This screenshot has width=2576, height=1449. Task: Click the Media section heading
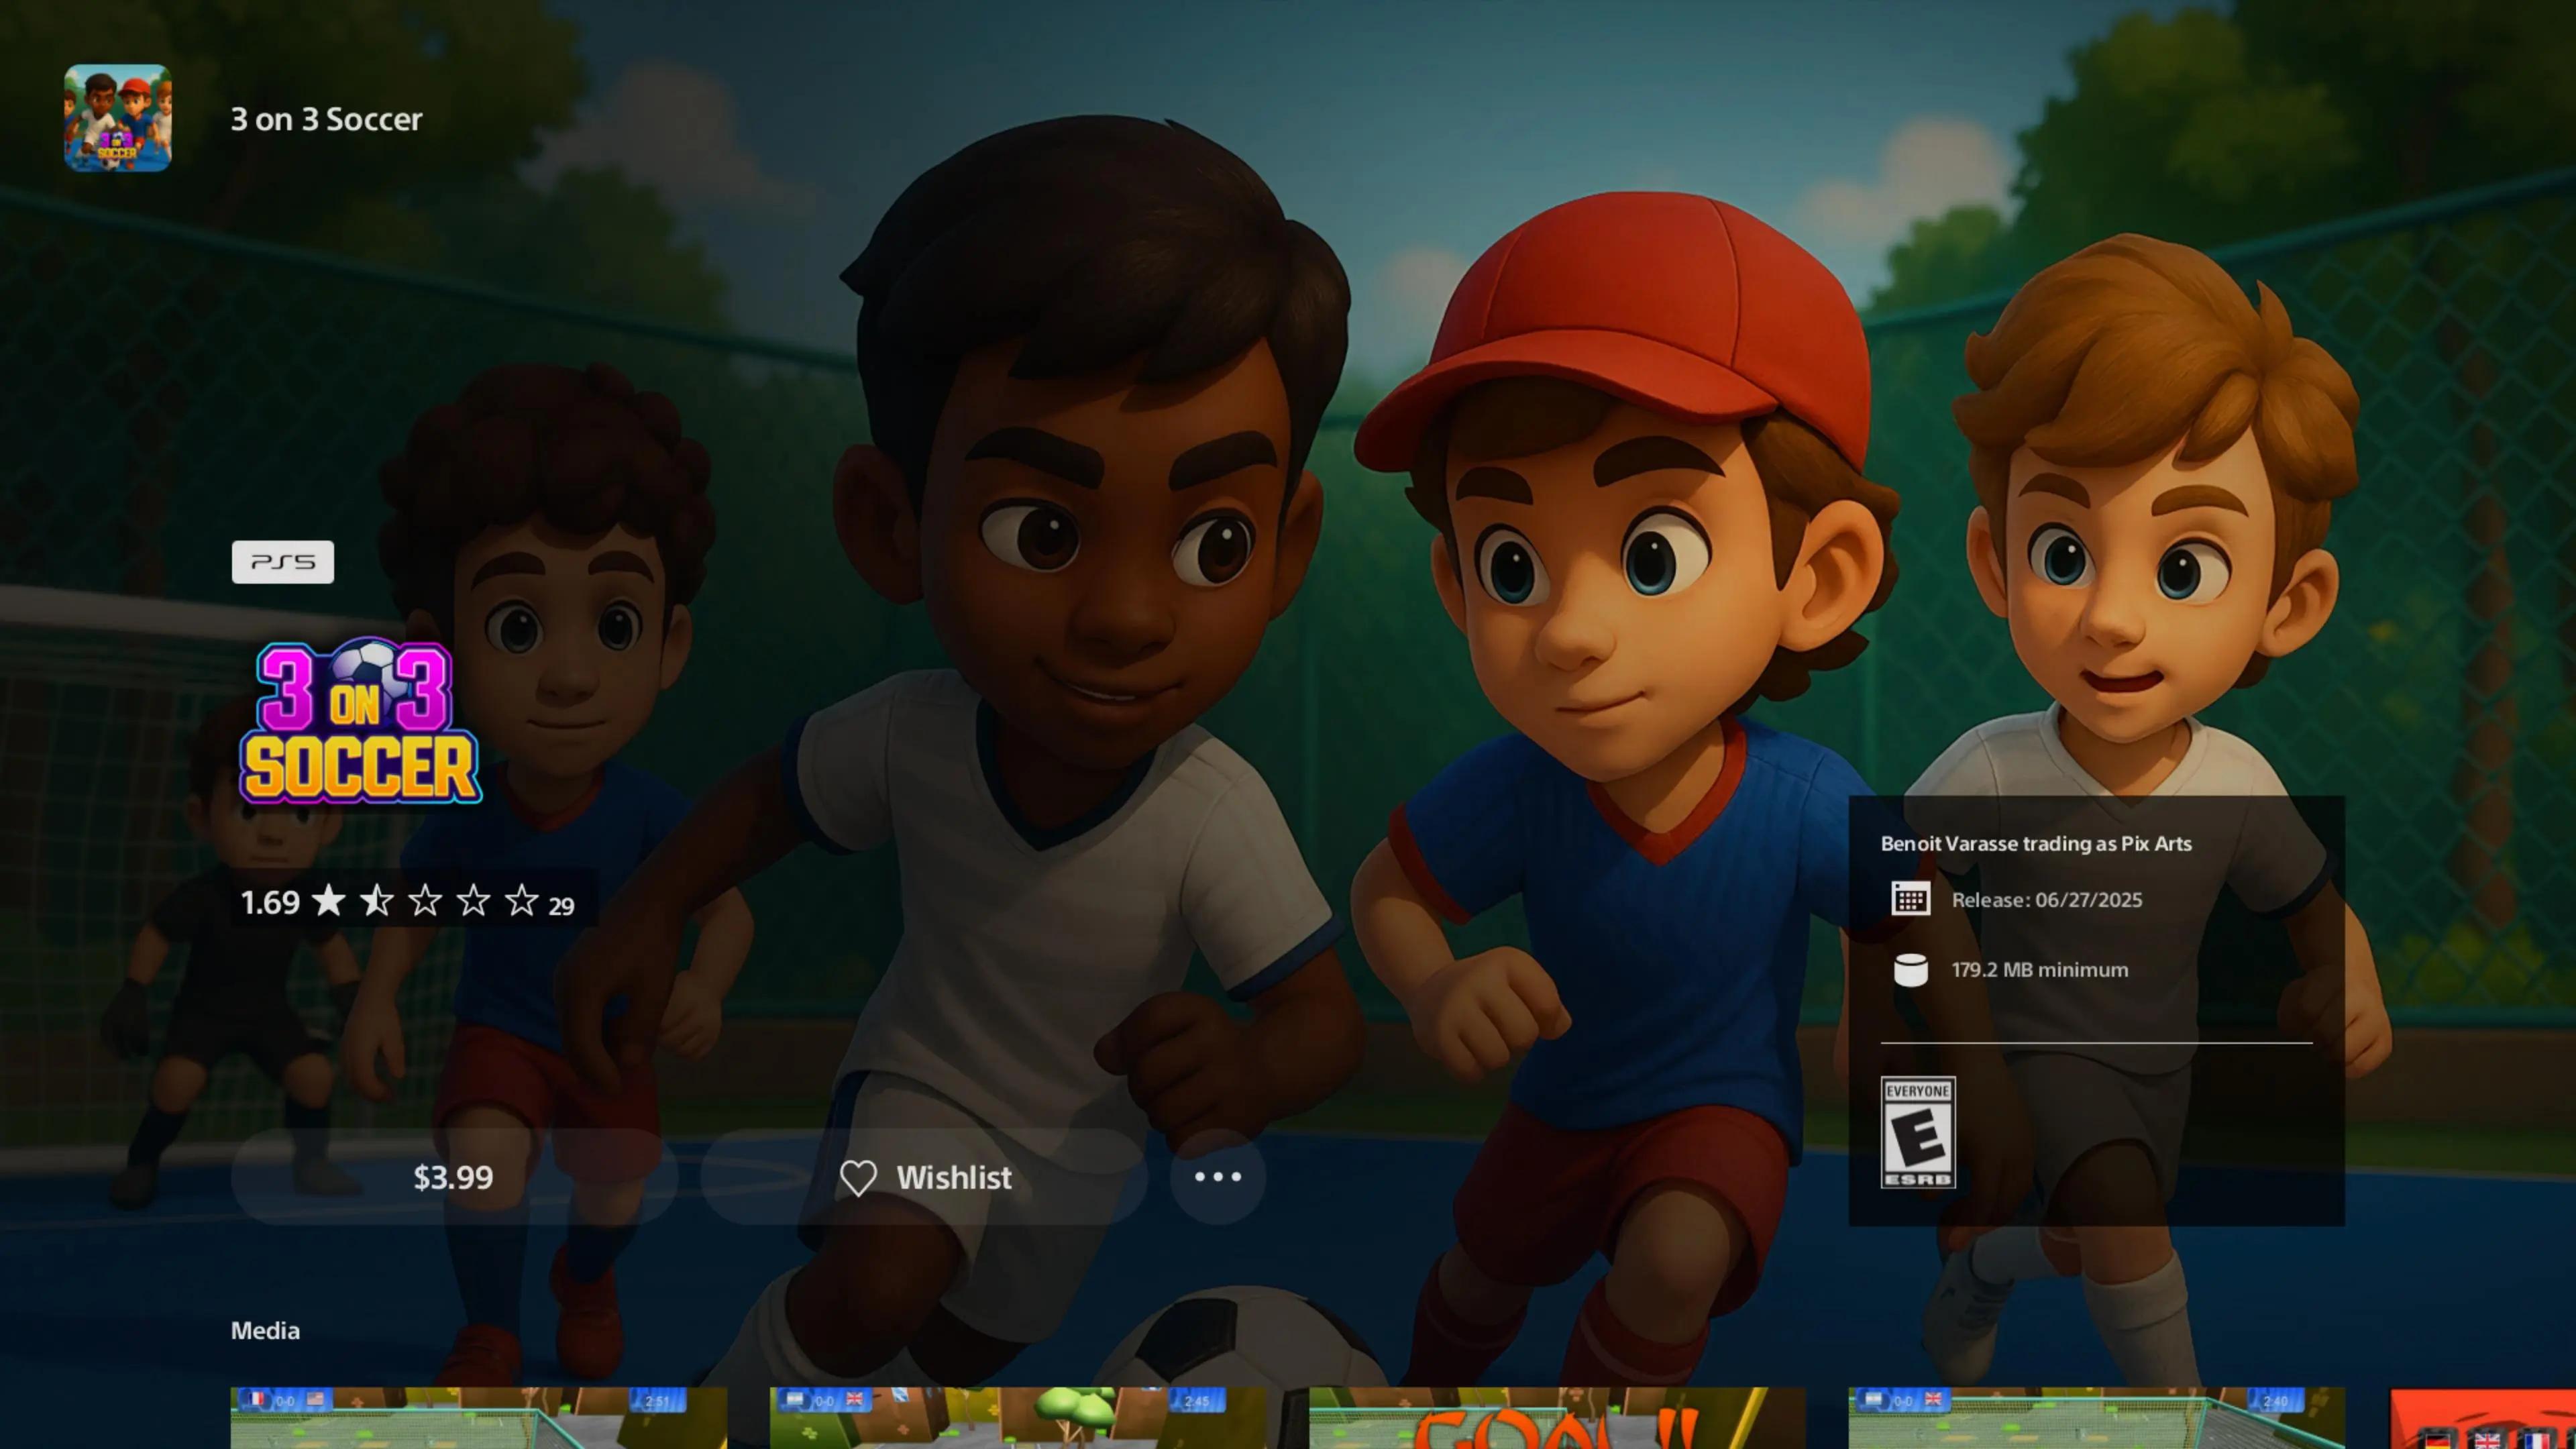(265, 1331)
